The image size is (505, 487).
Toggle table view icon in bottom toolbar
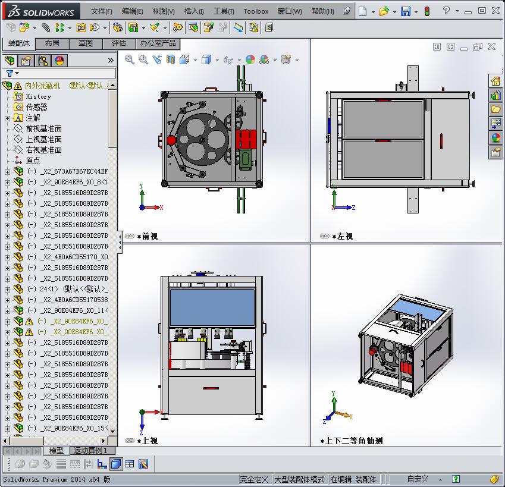pos(130,464)
